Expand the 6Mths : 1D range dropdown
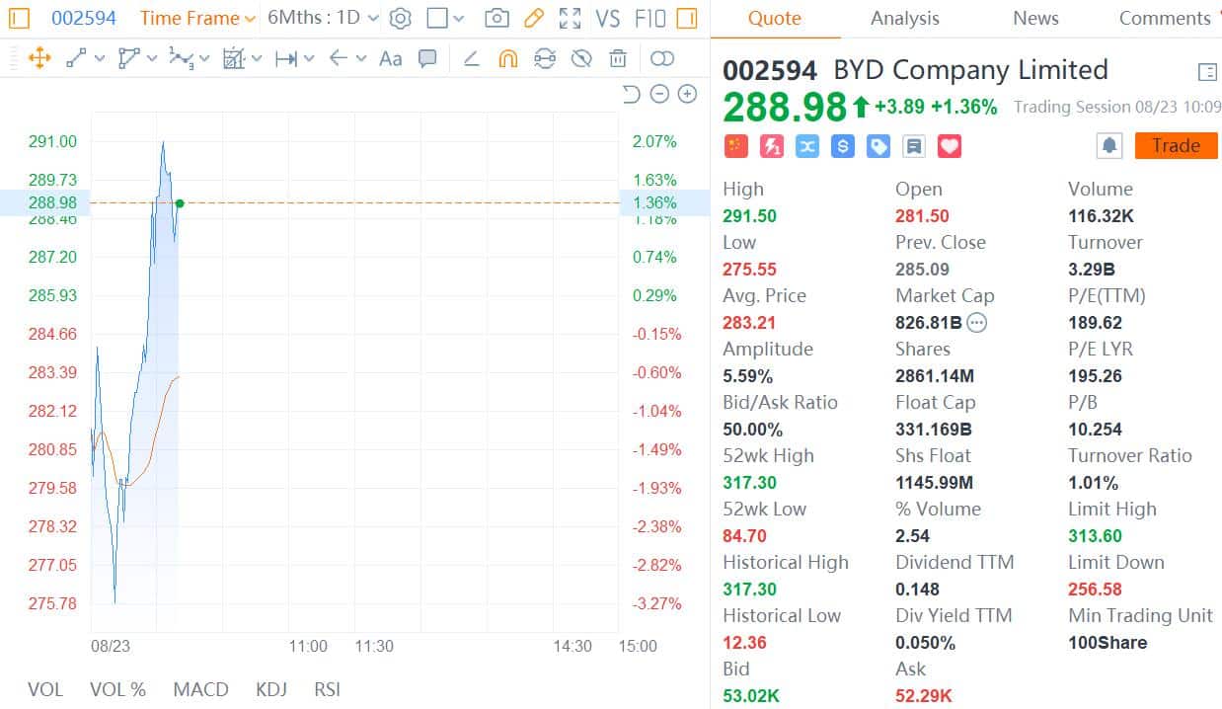Screen dimensions: 1222x709 (x=323, y=18)
